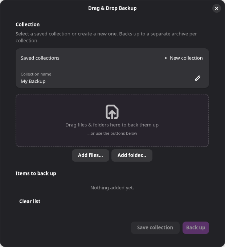Clear list of items to back up
This screenshot has width=225, height=247.
30,201
